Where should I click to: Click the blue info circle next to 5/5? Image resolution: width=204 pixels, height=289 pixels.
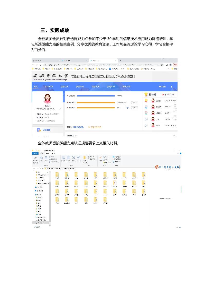[x=127, y=108]
